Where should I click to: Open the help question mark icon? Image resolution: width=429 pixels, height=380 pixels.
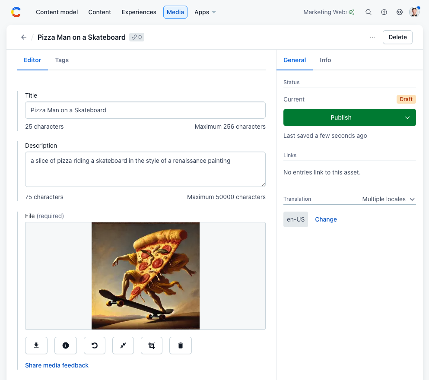click(x=384, y=12)
